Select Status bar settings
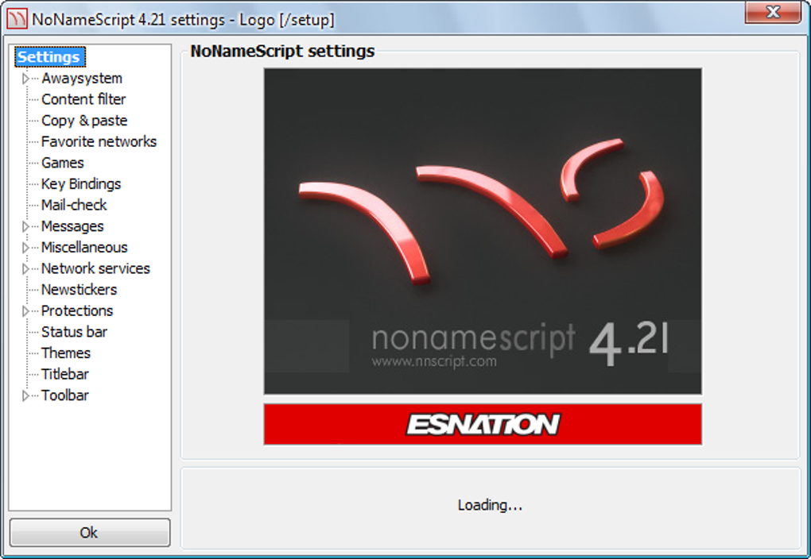Viewport: 811px width, 559px height. 74,332
